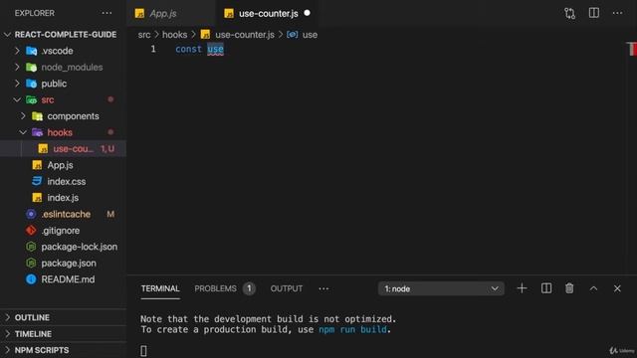The height and width of the screenshot is (358, 637).
Task: Open the OUTPUT panel tab
Action: pyautogui.click(x=287, y=288)
